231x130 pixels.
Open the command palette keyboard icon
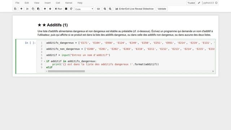click(98, 9)
